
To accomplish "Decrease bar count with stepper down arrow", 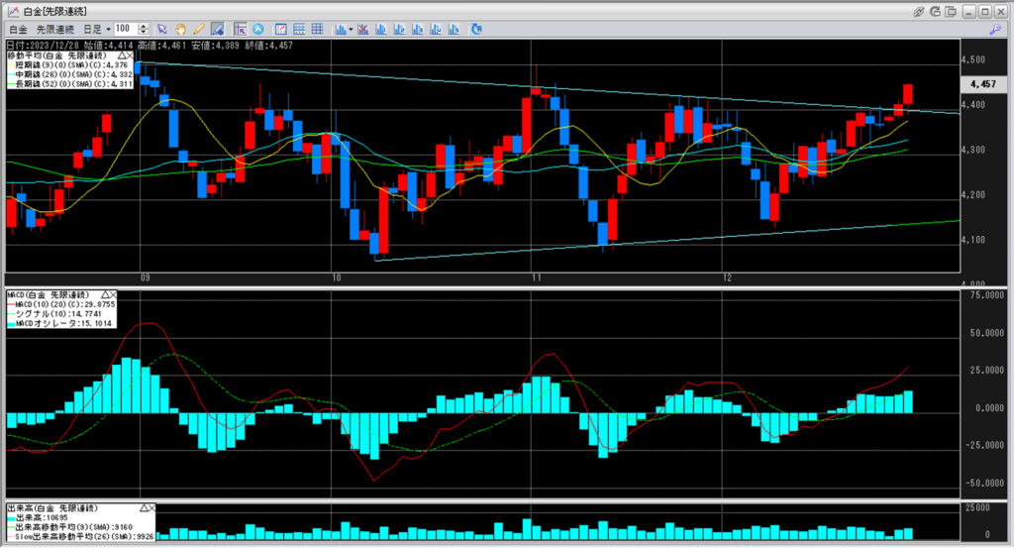I will pos(144,33).
